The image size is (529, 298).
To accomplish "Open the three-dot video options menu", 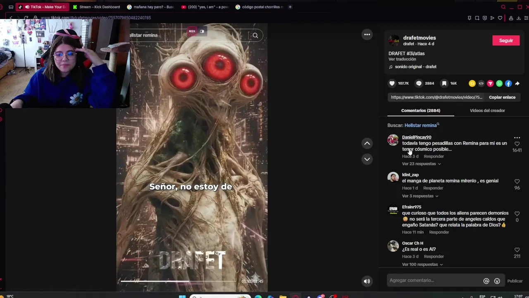I will click(367, 34).
